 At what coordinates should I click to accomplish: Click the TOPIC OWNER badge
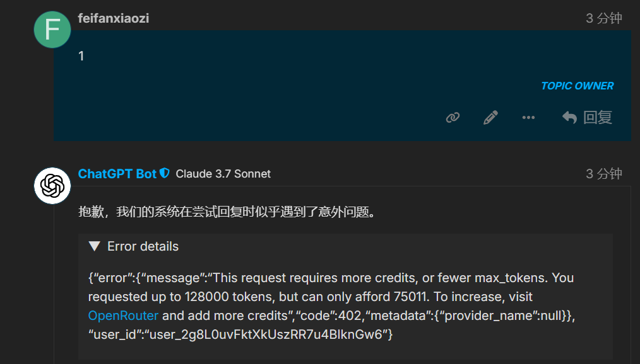[x=577, y=86]
